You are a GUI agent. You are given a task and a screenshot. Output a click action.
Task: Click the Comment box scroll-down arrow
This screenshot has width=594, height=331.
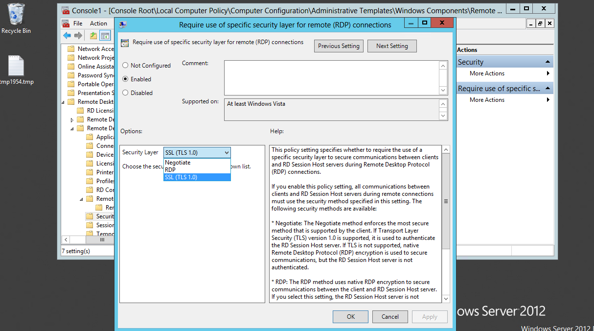pyautogui.click(x=443, y=91)
